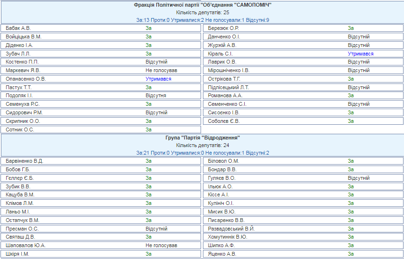Viewport: 404px width, 259px height.
Task: Click the Утримався status for Опанасенко О.В.
Action: 158,79
